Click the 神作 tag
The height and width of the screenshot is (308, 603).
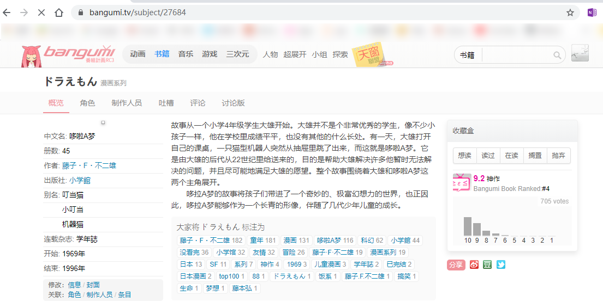click(270, 264)
